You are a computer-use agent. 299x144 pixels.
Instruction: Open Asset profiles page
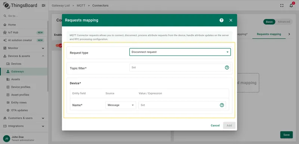24,95
